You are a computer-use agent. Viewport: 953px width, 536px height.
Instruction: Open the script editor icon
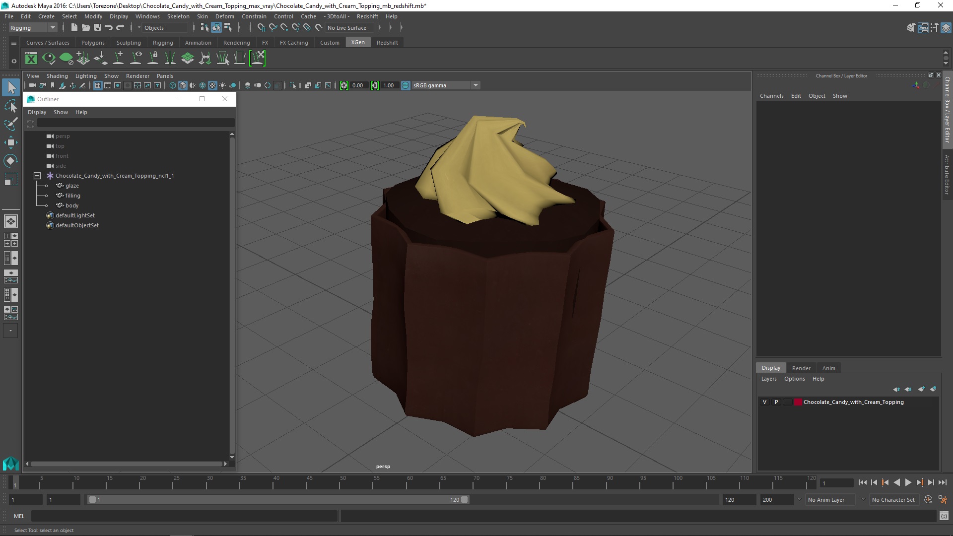point(944,516)
